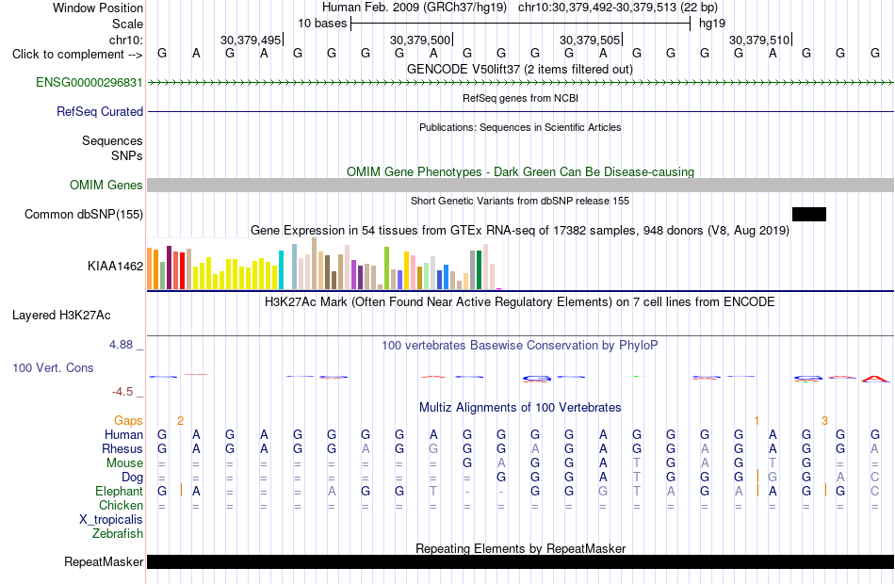Open the ENSG00000296831 gene label
This screenshot has width=895, height=584.
click(89, 82)
